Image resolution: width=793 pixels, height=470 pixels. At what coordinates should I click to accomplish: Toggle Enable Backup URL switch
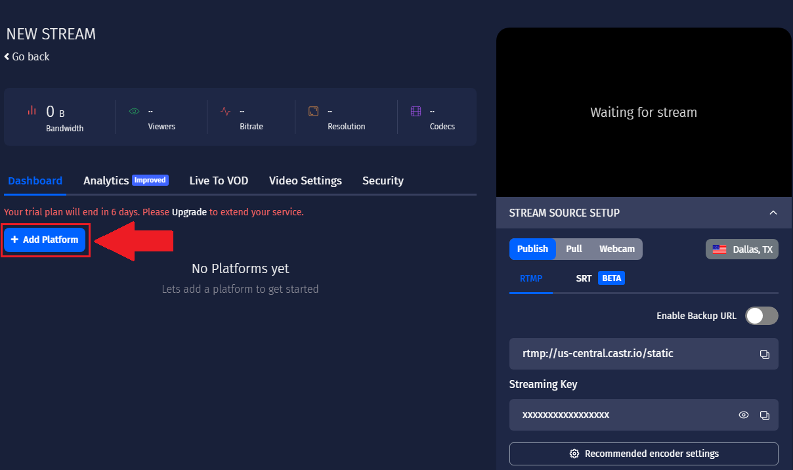761,316
